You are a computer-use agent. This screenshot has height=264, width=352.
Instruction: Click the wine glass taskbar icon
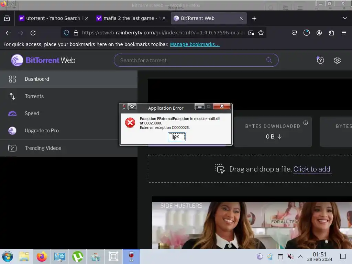coord(131,256)
